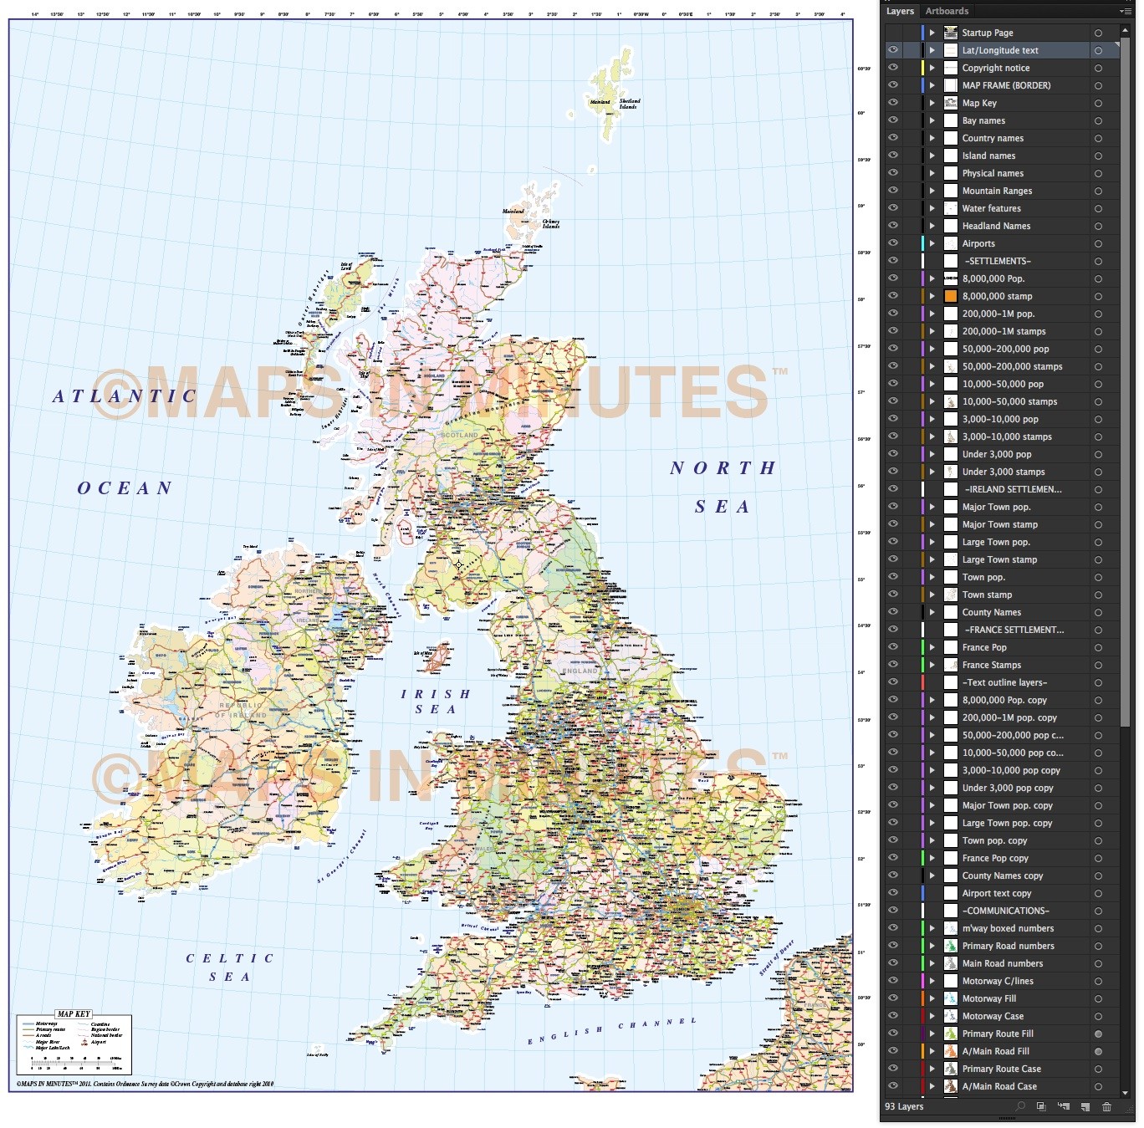Select the France Pop copy layer

tap(1008, 858)
